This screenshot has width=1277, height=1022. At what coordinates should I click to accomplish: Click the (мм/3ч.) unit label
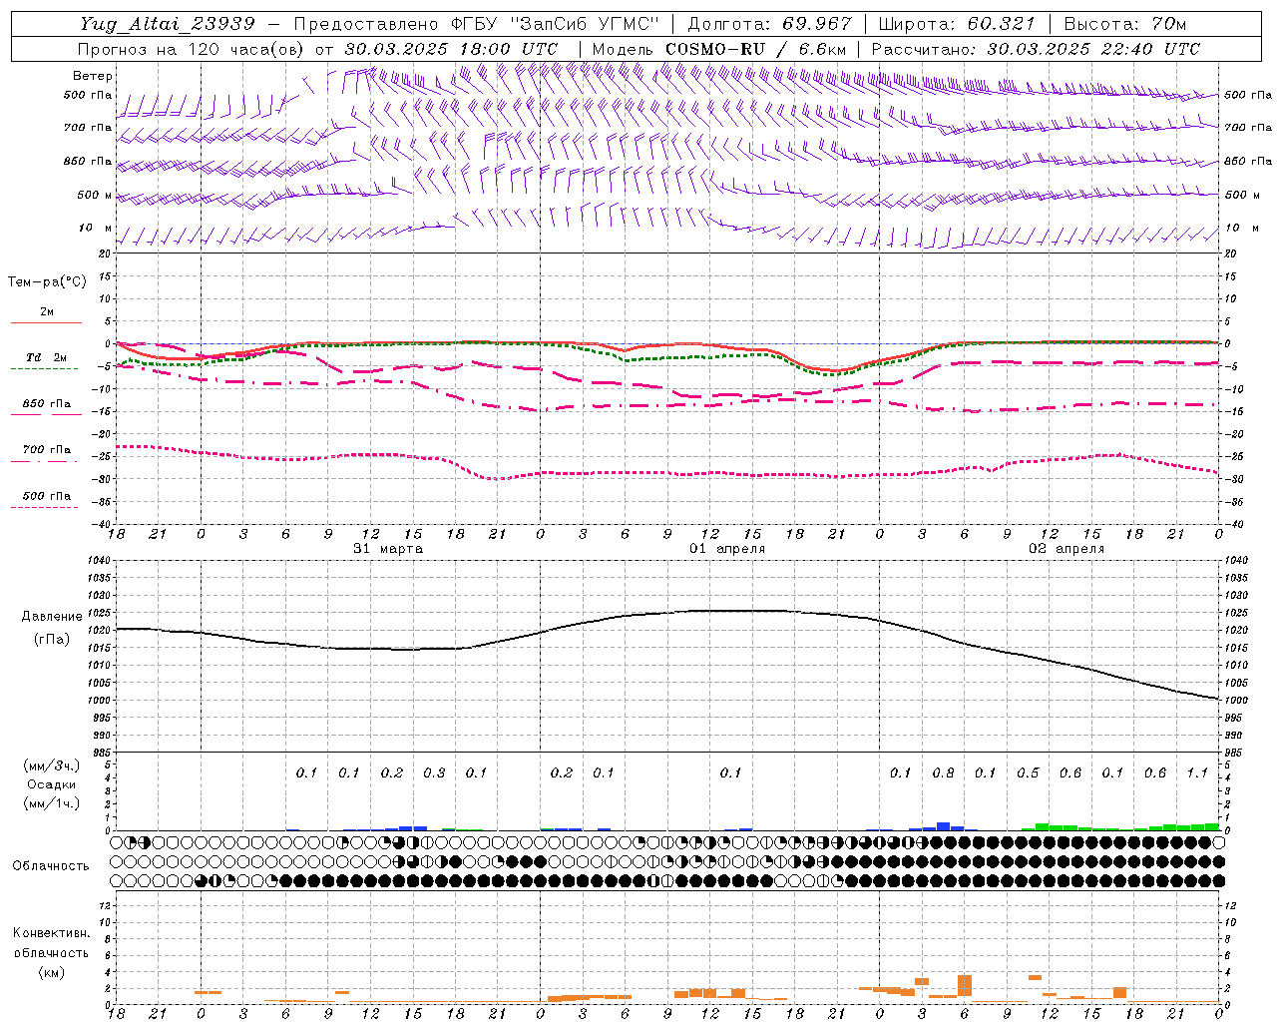(x=52, y=766)
